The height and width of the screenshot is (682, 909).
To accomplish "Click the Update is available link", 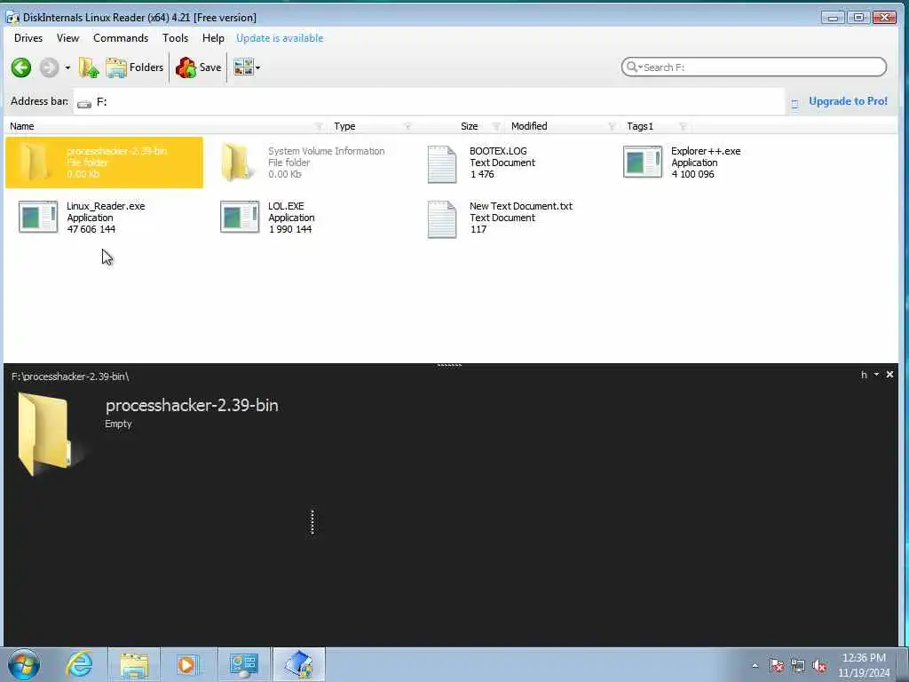I will pyautogui.click(x=280, y=38).
